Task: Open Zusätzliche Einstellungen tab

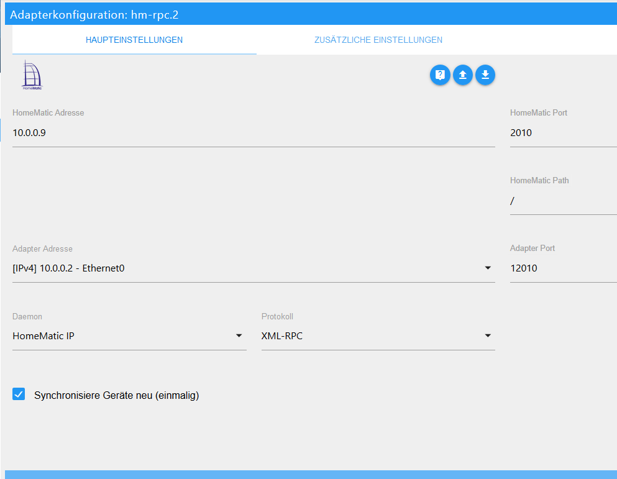Action: [x=378, y=40]
